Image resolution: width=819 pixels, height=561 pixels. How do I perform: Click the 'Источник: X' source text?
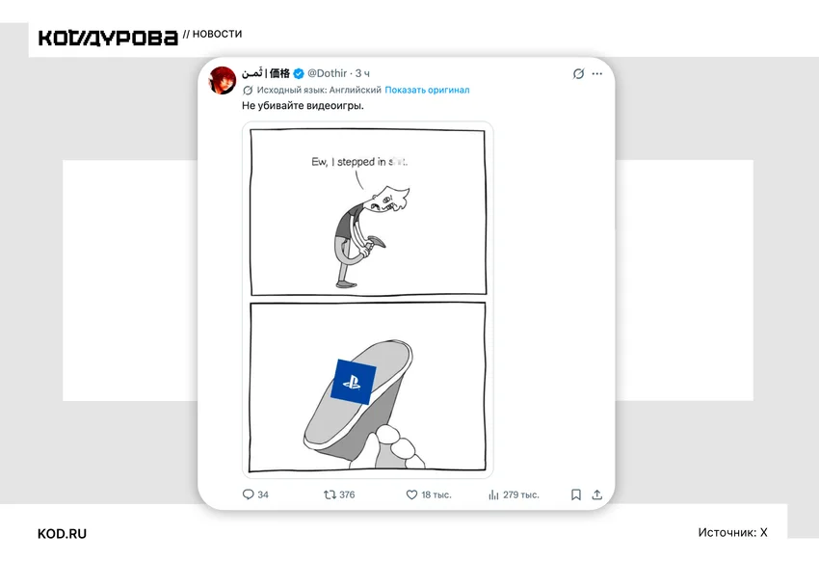(x=732, y=532)
